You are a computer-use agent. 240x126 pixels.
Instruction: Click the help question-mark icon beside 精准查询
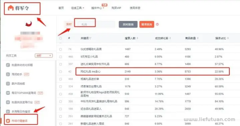tap(157, 24)
